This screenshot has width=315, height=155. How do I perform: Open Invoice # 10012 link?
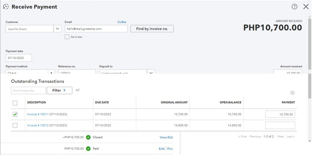[38, 125]
